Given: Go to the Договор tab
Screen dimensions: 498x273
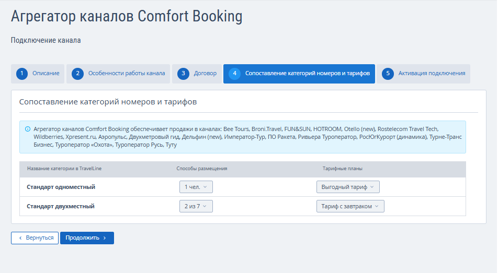Looking at the screenshot, I should pyautogui.click(x=205, y=74).
